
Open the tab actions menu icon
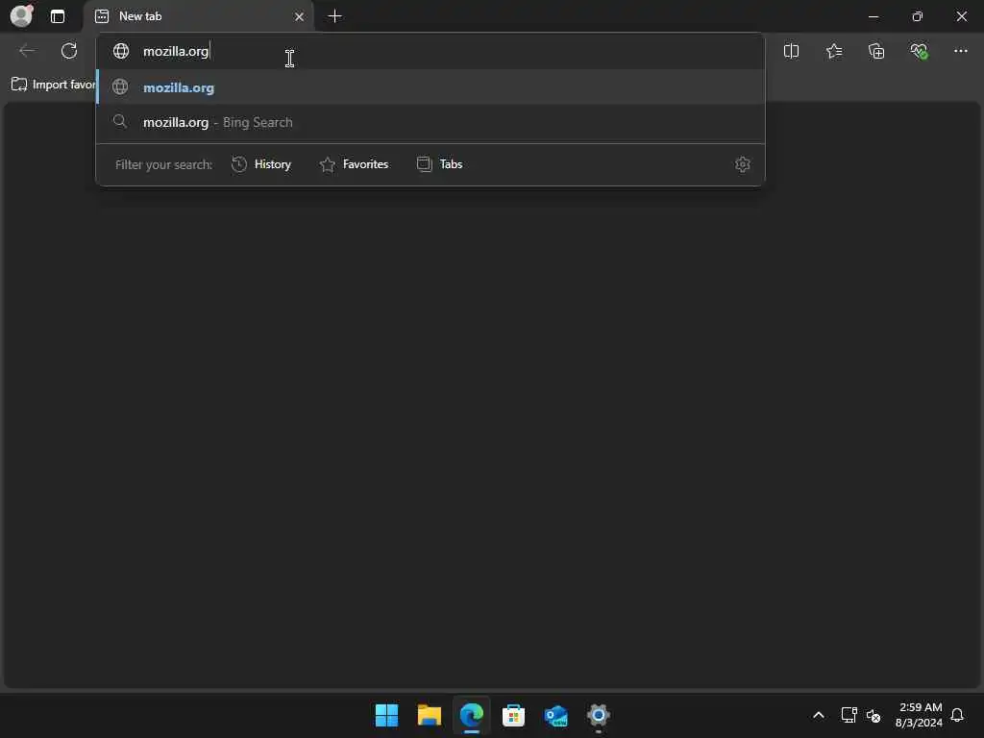[x=57, y=16]
